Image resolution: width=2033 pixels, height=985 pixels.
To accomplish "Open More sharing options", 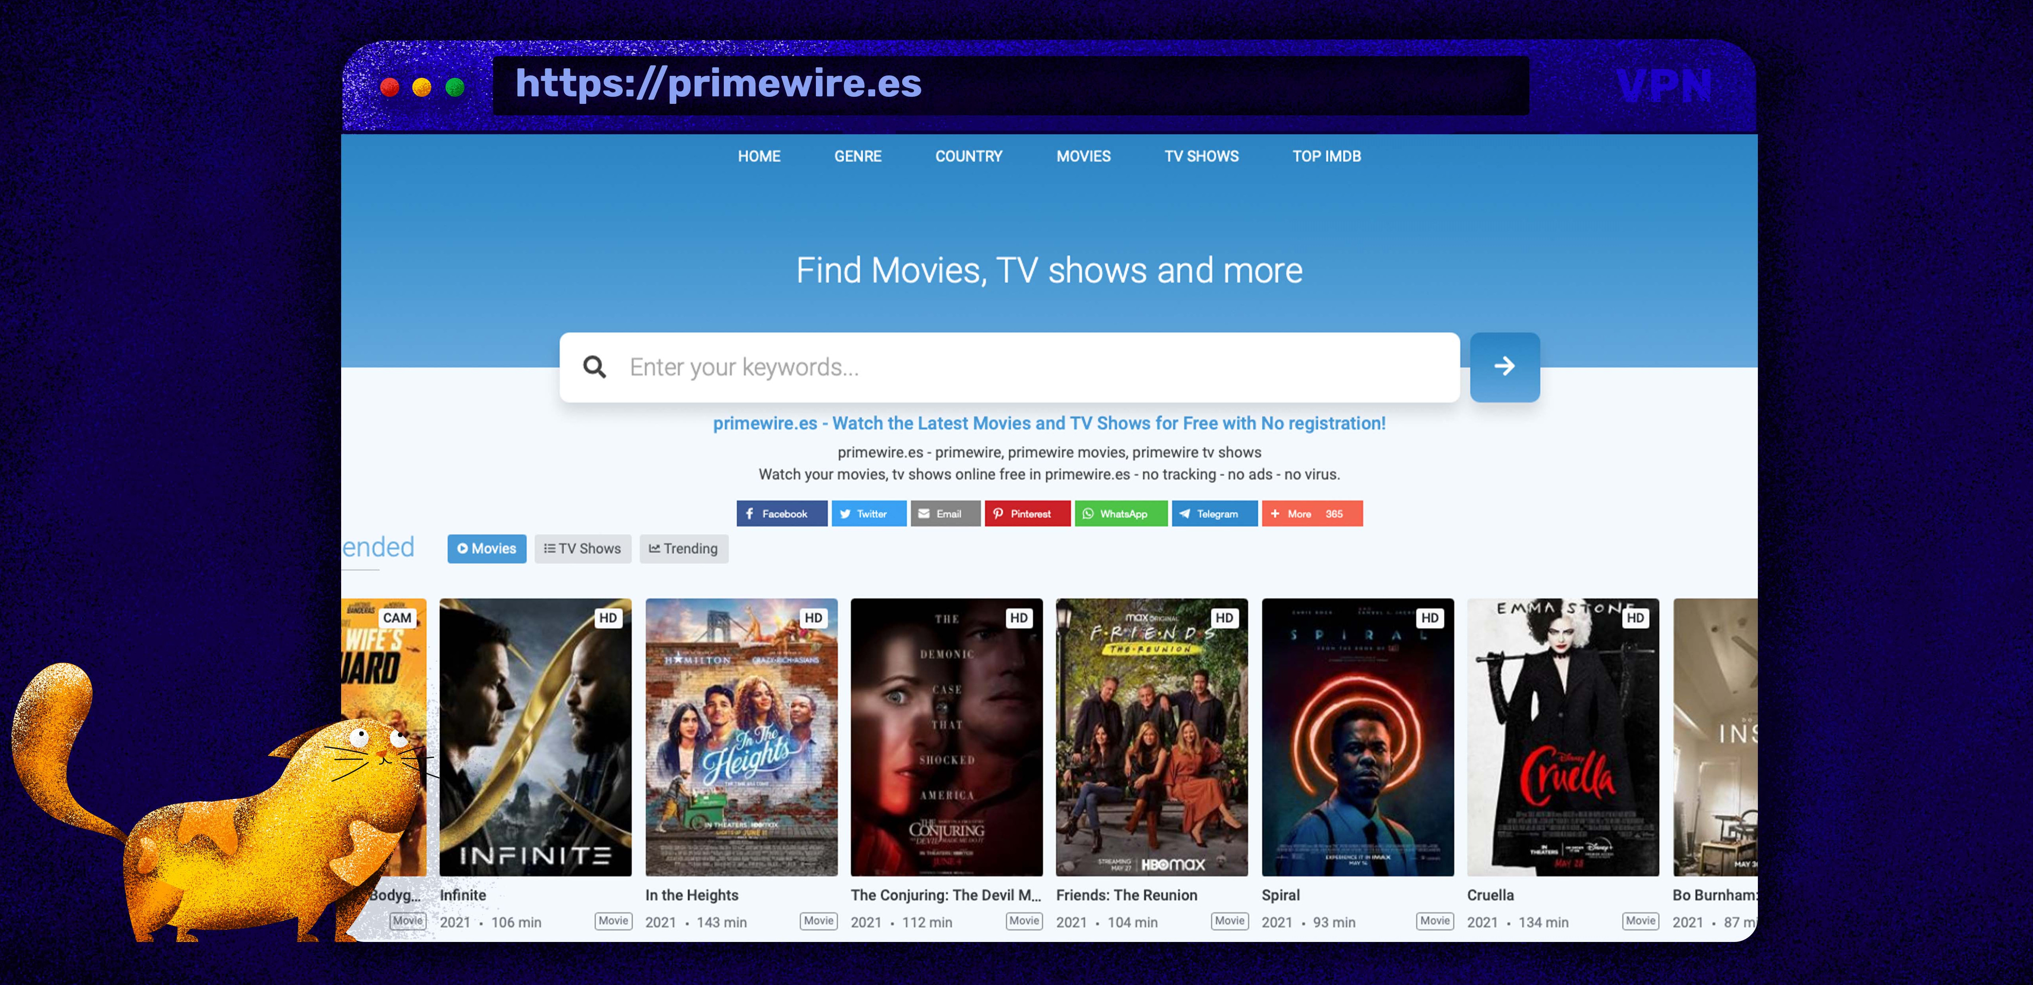I will (1312, 513).
